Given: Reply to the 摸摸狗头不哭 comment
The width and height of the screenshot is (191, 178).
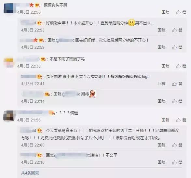Looking at the screenshot, I should 165,12.
